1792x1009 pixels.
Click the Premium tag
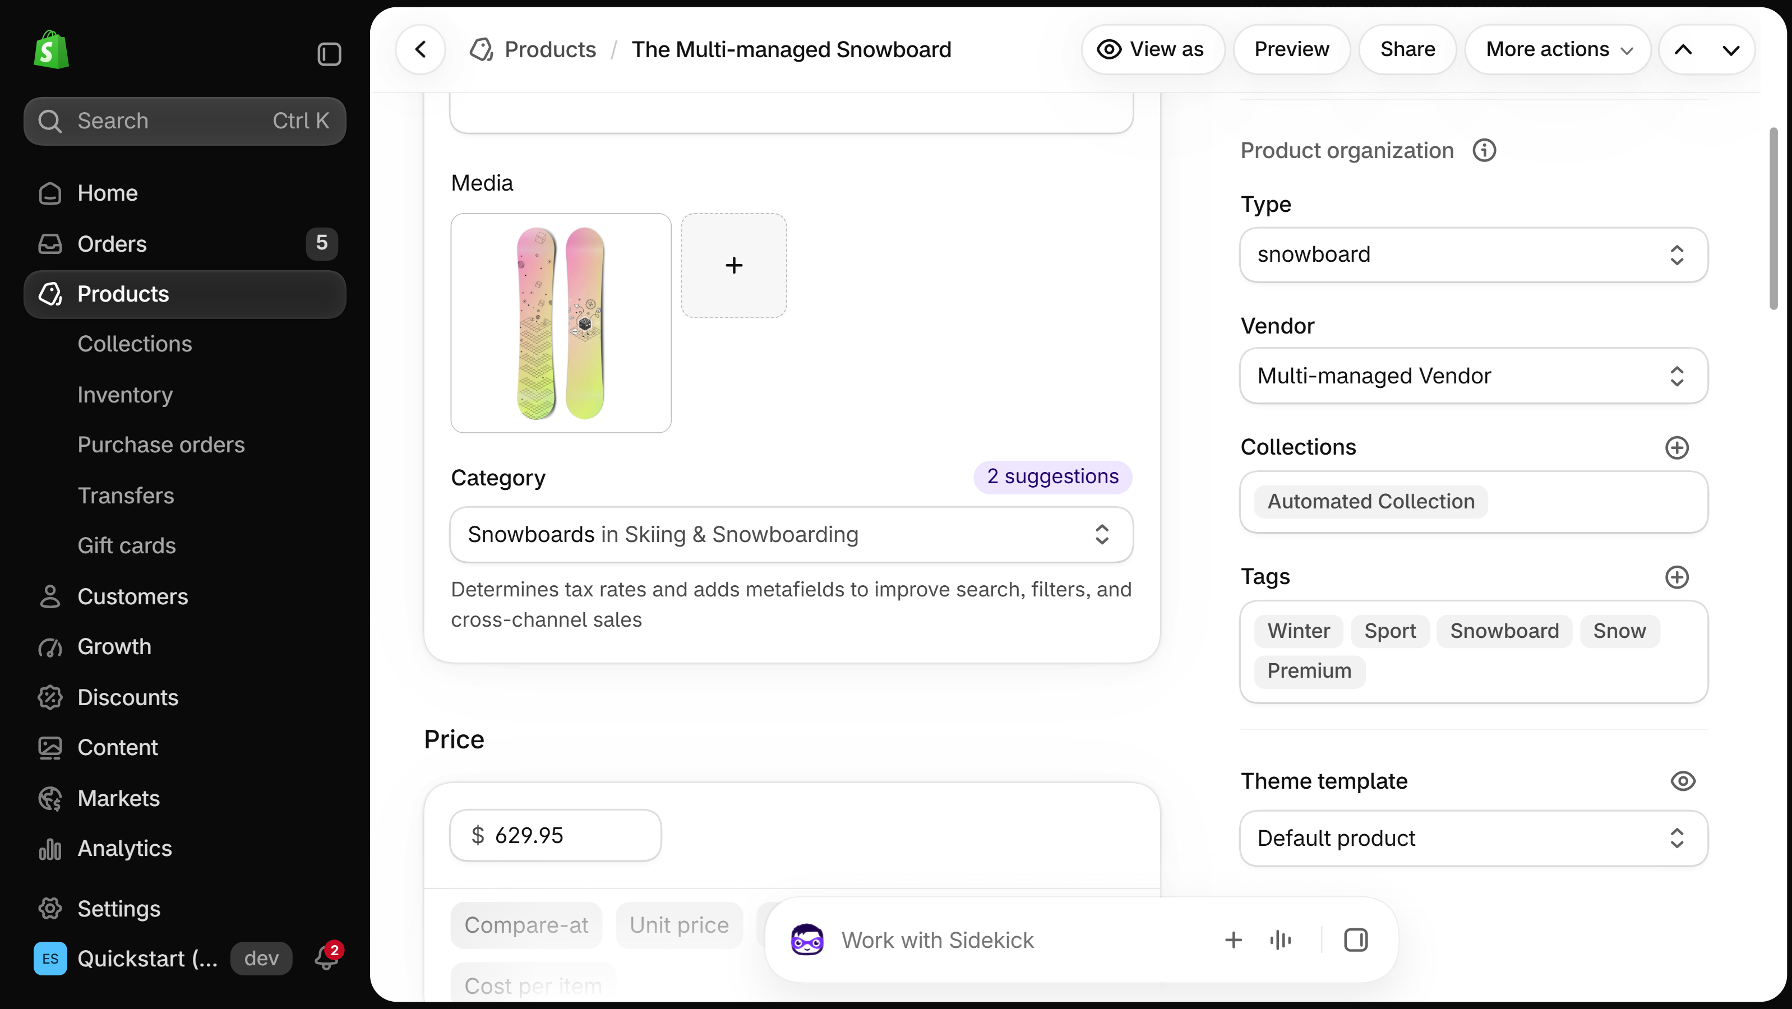1309,671
